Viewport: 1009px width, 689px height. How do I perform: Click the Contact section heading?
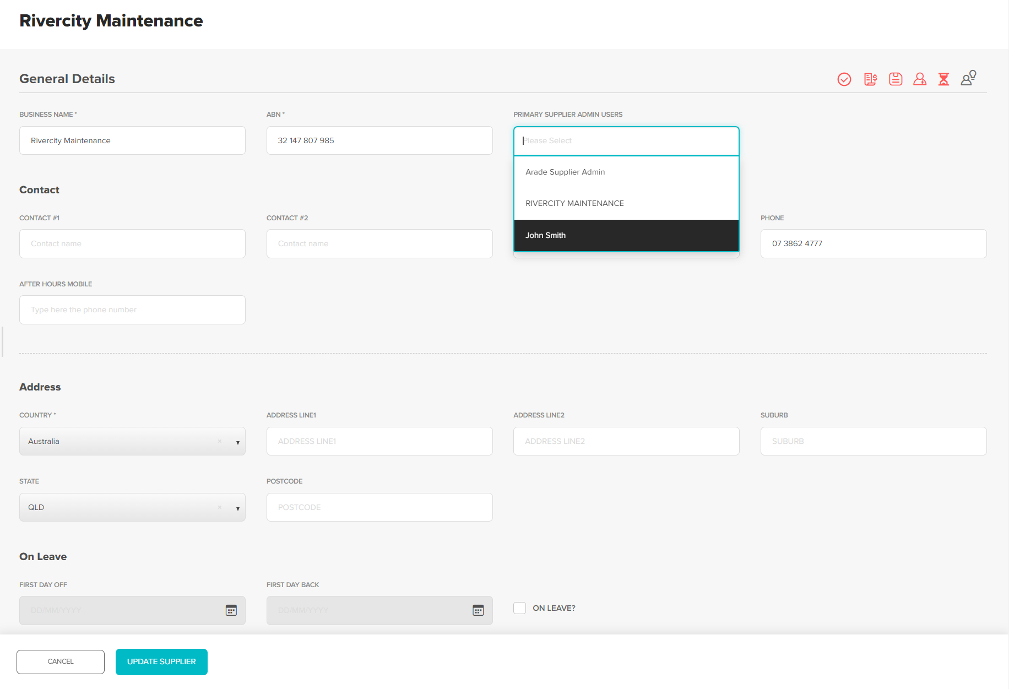39,190
